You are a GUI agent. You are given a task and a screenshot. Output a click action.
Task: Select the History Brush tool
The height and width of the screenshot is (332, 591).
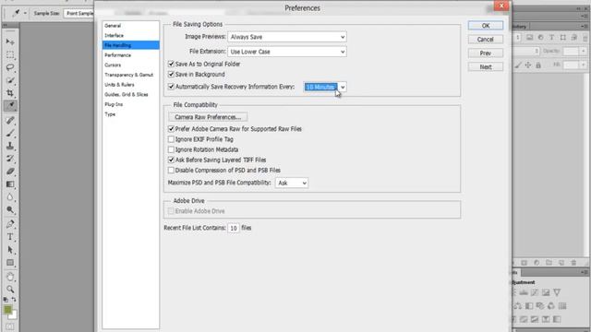[10, 159]
